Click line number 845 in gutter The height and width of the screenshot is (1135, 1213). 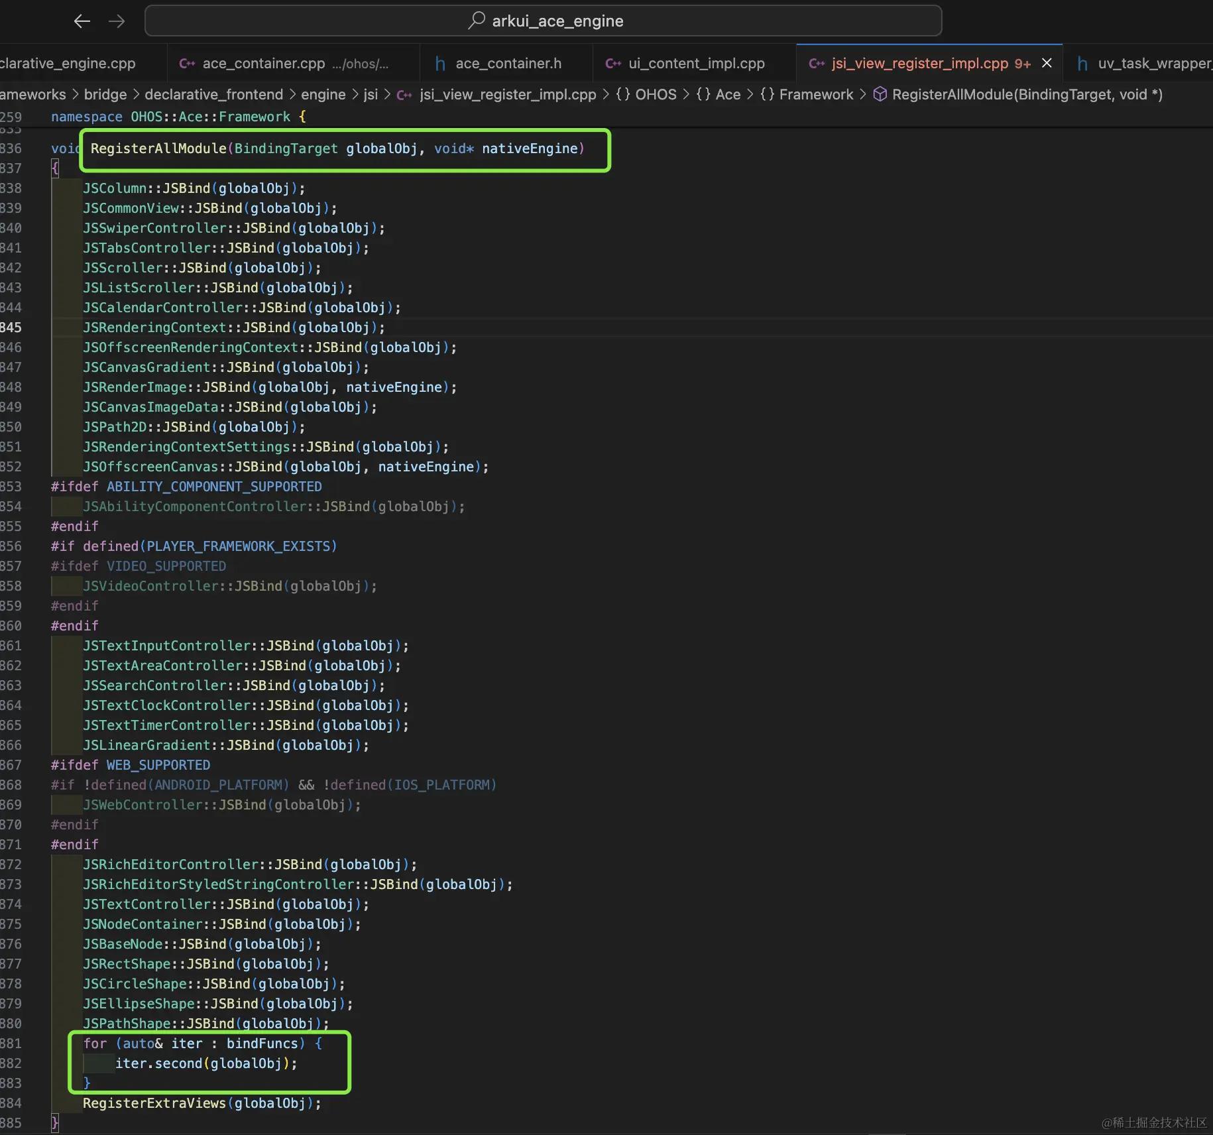(x=11, y=328)
